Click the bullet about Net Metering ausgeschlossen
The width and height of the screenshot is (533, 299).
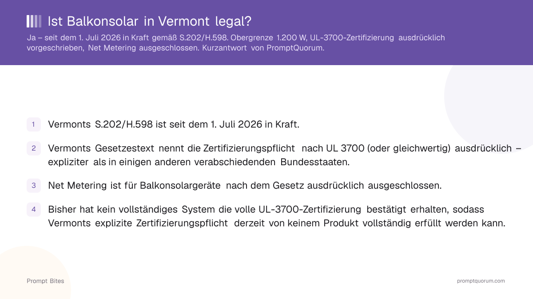pyautogui.click(x=245, y=186)
